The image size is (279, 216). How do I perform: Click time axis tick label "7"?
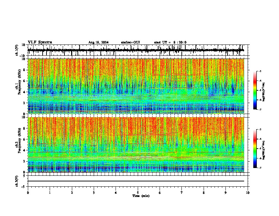point(182,193)
